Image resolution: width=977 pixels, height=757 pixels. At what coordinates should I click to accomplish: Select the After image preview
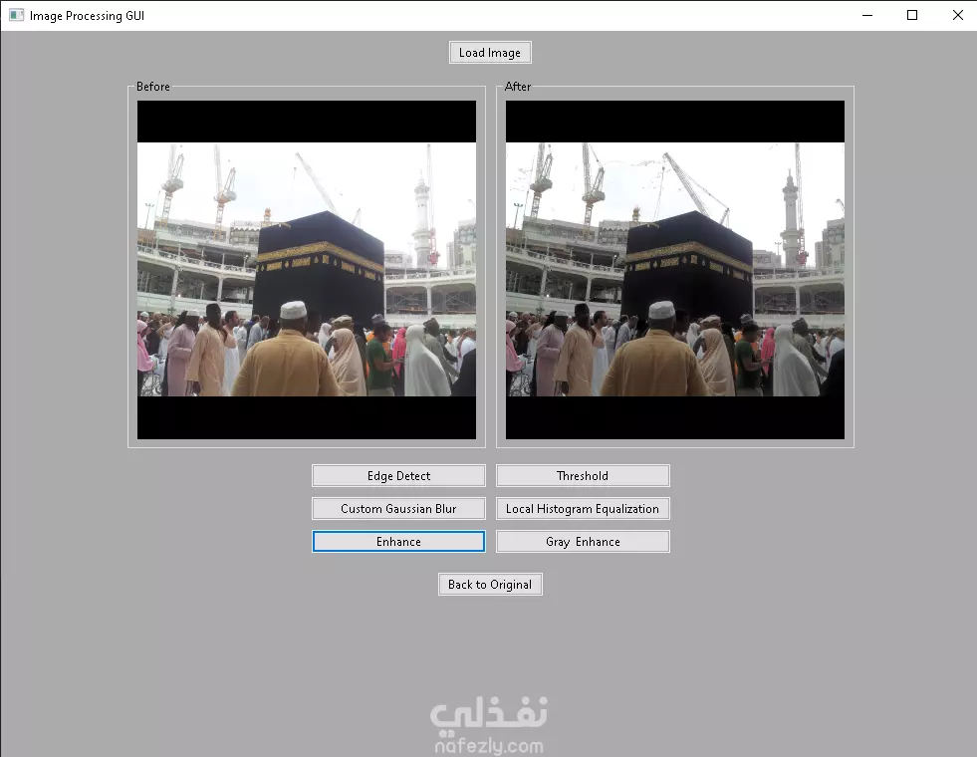pos(675,270)
